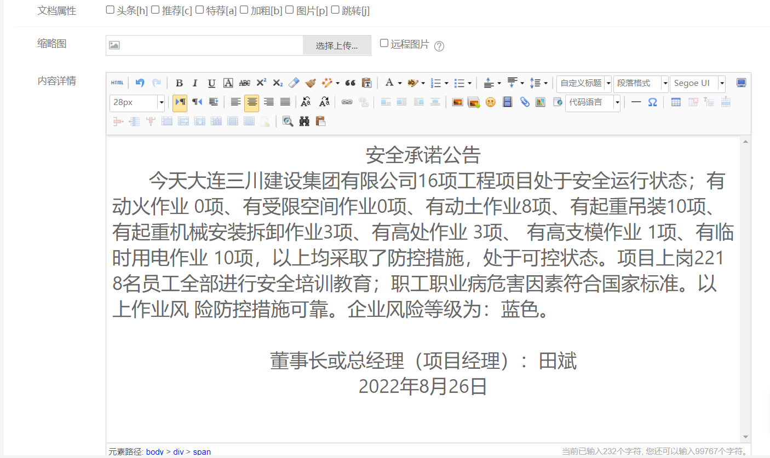Expand the unordered list style arrow
This screenshot has height=458, width=770.
469,83
